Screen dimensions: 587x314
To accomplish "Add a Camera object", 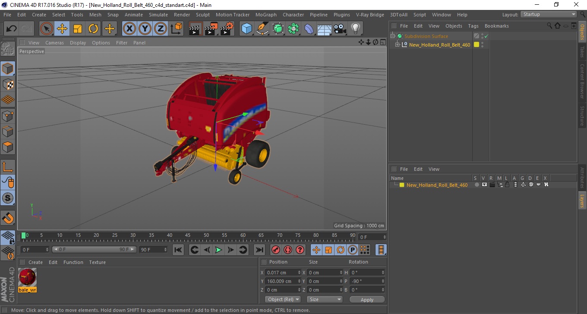I will point(340,29).
